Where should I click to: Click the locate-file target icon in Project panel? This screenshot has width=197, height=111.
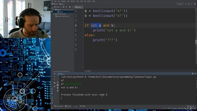click(x=63, y=7)
